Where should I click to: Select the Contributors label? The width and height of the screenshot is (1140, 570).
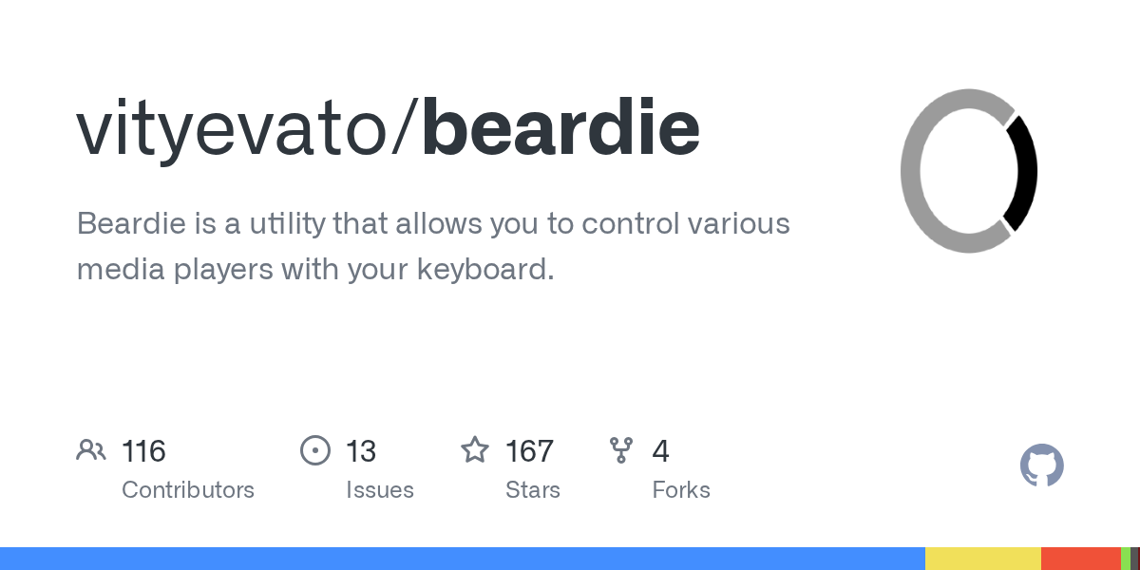pyautogui.click(x=188, y=490)
